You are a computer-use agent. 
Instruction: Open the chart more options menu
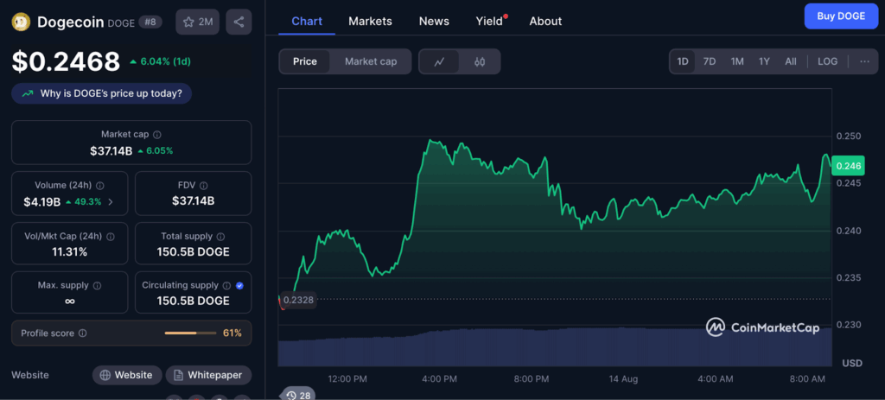click(864, 61)
